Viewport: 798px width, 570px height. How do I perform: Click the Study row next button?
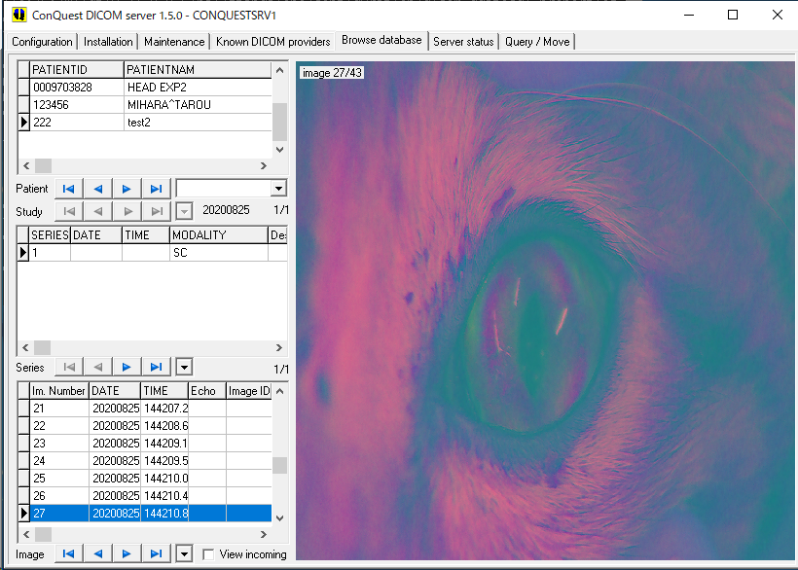click(x=127, y=210)
